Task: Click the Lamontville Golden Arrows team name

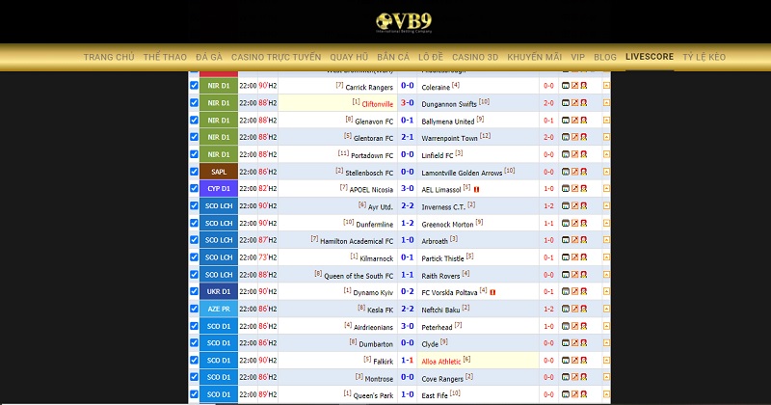Action: pyautogui.click(x=462, y=174)
